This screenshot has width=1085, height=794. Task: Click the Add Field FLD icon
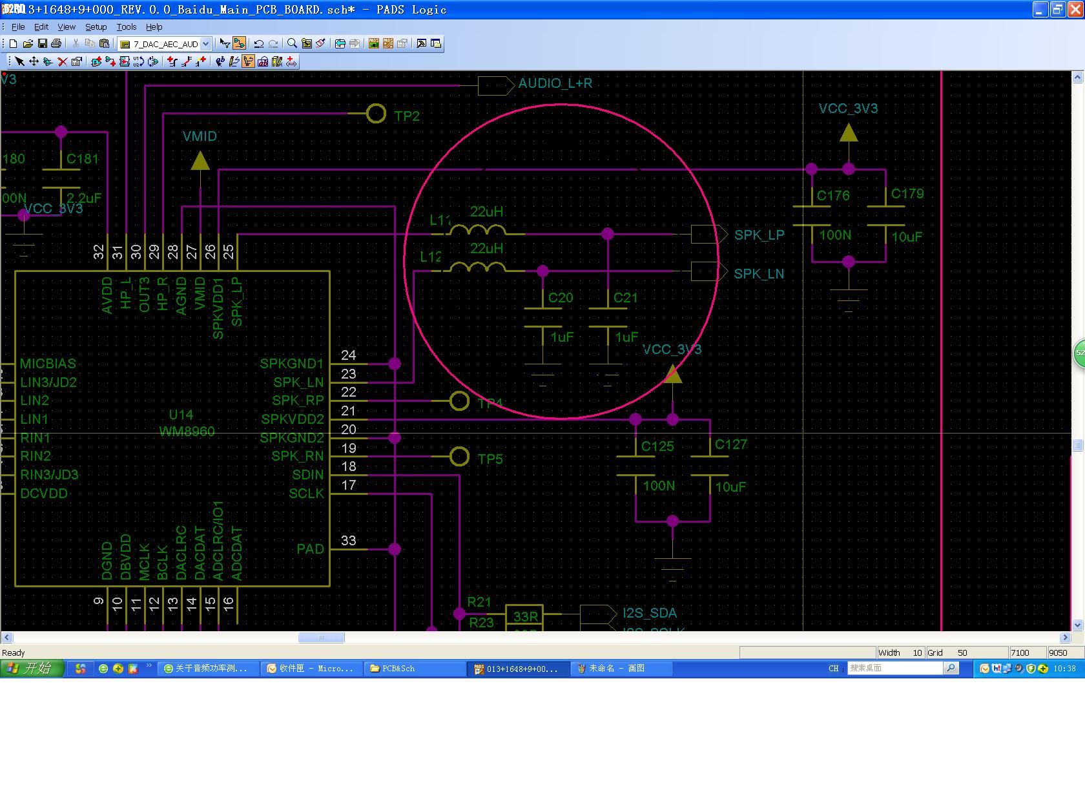tap(291, 61)
